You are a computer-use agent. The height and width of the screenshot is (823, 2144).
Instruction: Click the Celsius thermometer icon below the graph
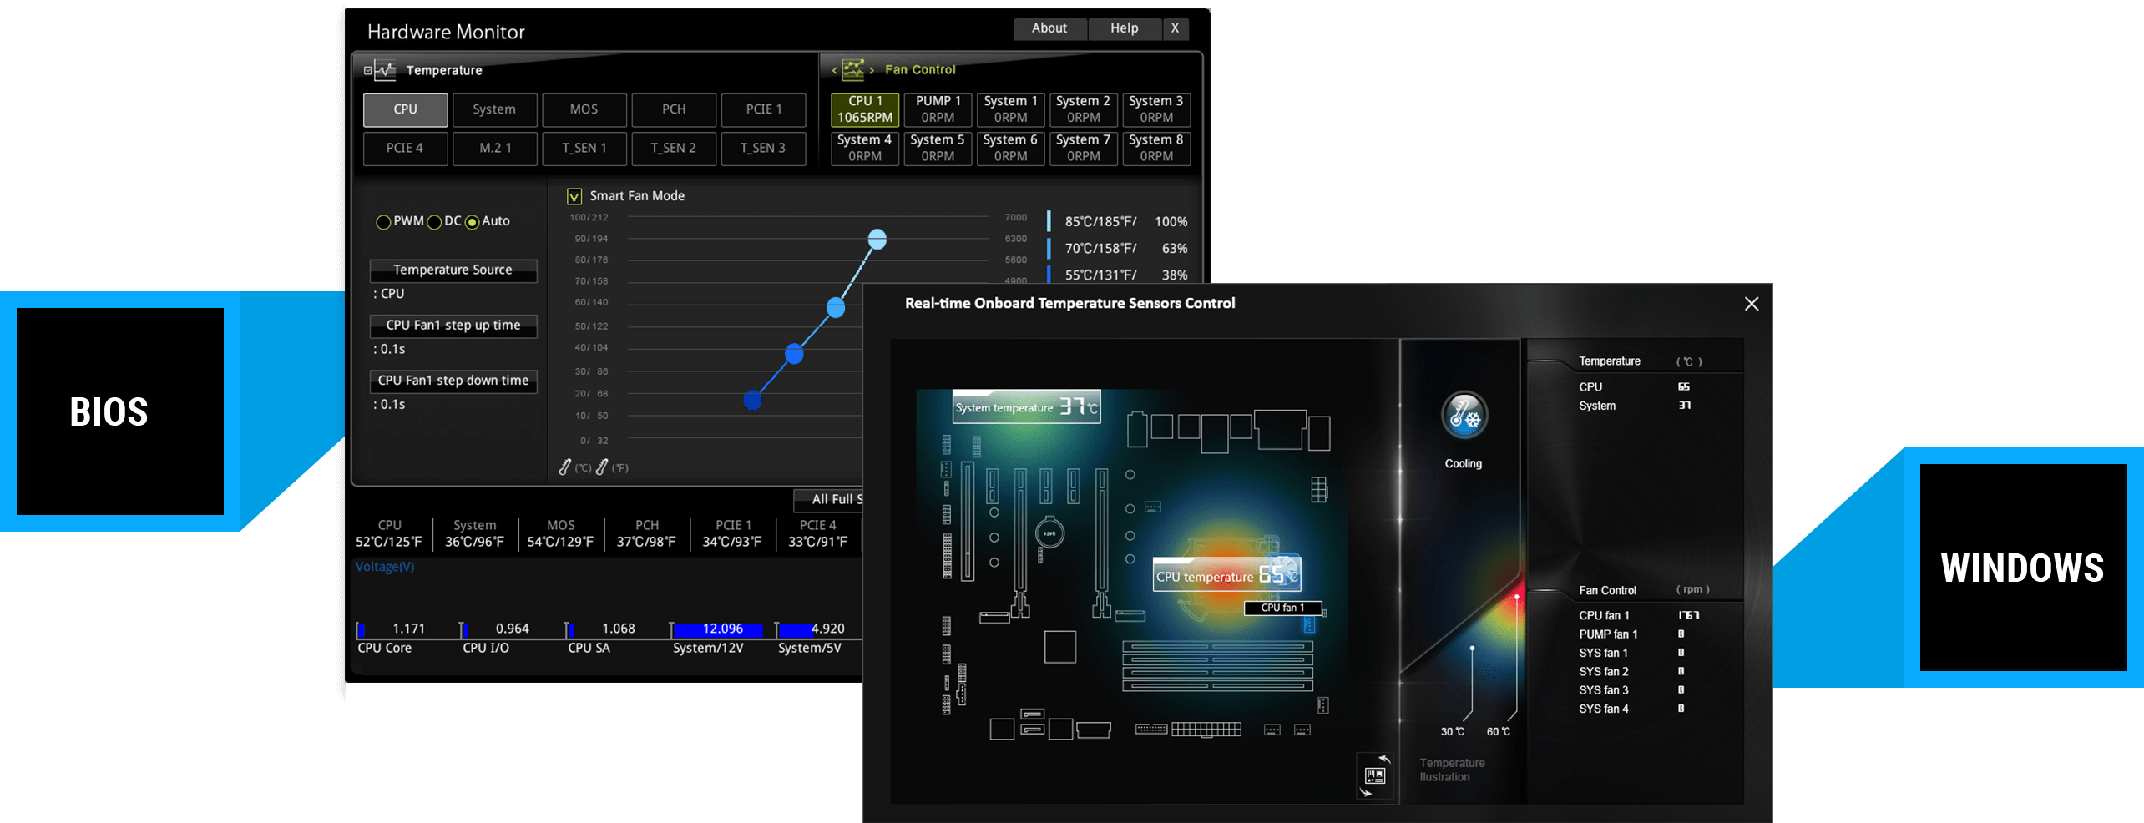pyautogui.click(x=565, y=467)
